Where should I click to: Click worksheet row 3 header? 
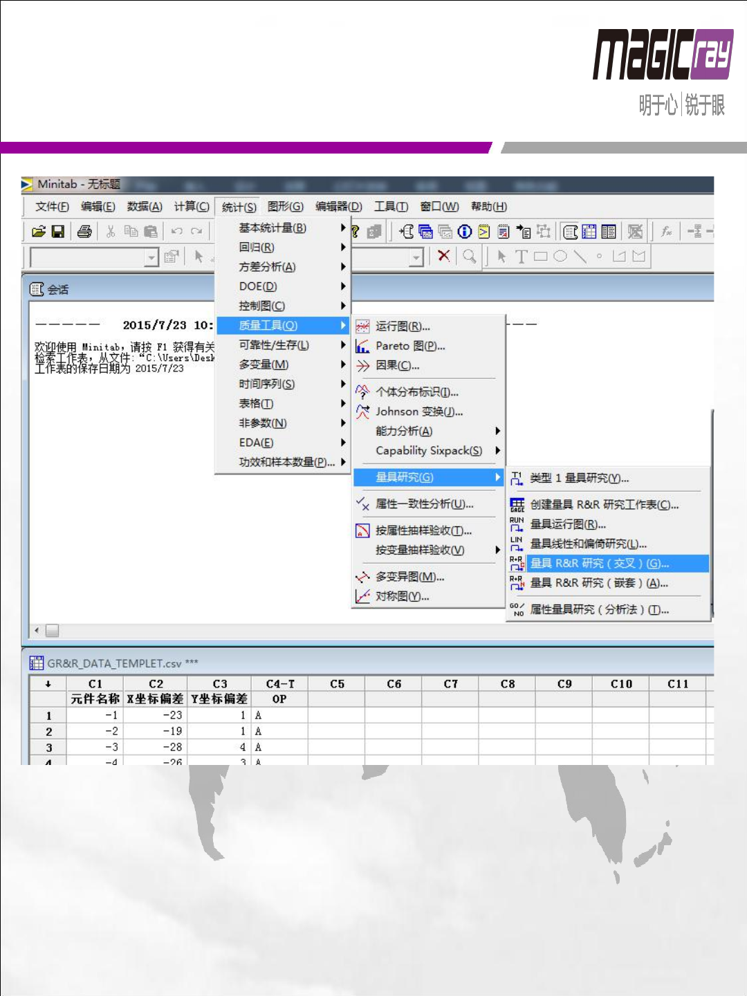48,748
